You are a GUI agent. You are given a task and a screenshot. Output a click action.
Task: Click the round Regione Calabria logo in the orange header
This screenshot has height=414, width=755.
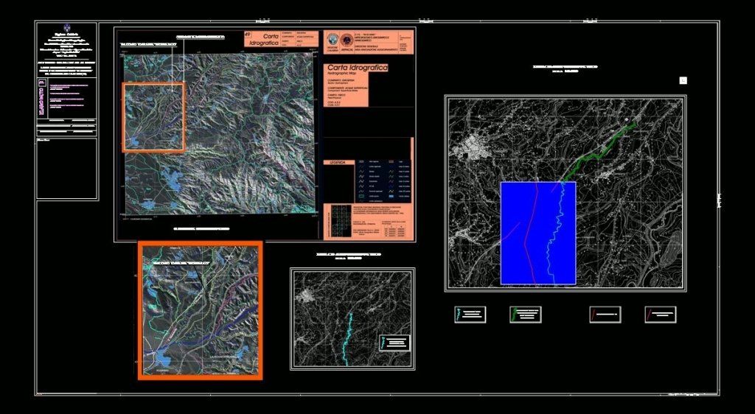[331, 39]
